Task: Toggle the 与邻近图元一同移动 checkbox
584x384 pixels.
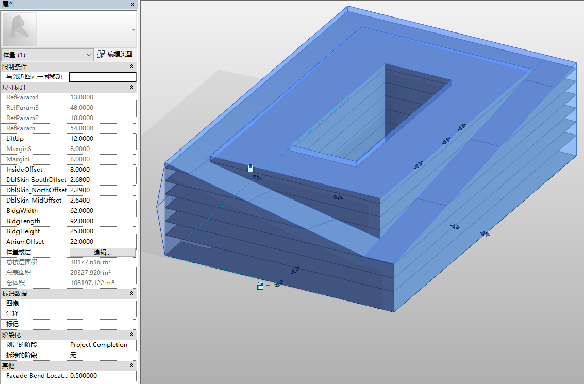Action: (74, 77)
